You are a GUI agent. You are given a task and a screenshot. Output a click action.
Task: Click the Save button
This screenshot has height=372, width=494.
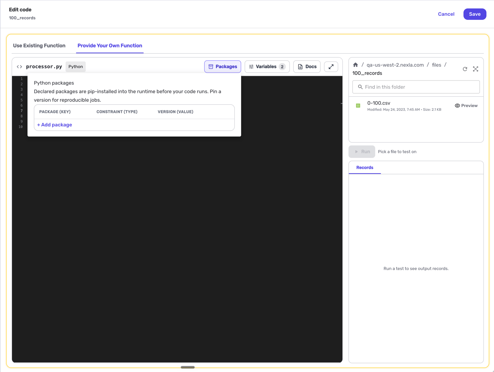point(475,14)
